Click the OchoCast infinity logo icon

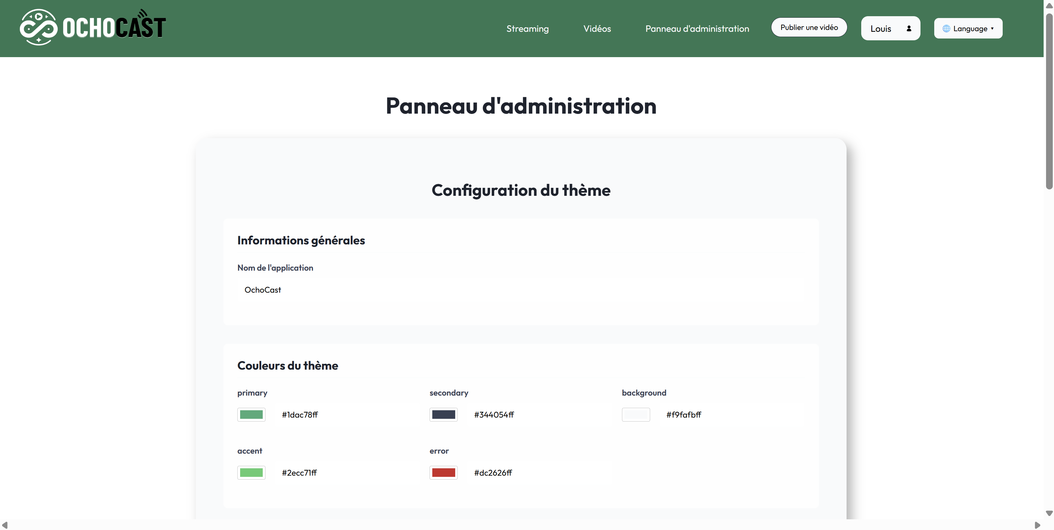coord(38,27)
